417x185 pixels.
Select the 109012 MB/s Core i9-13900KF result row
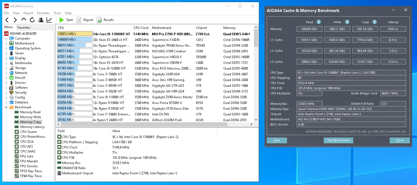pos(155,34)
